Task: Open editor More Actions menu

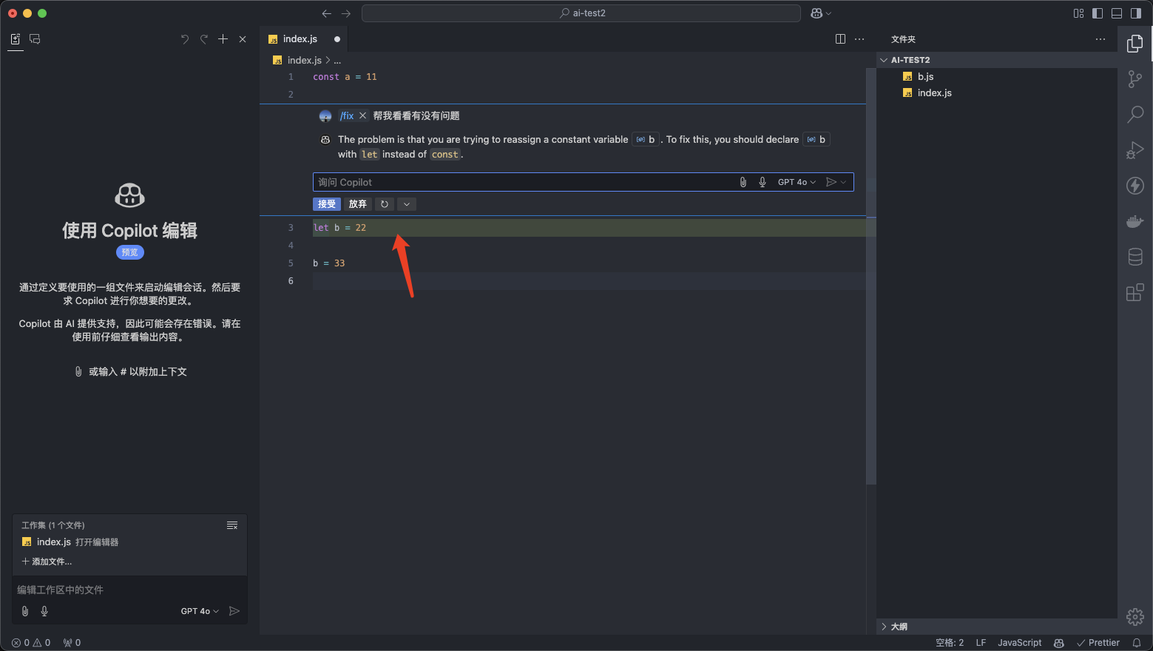Action: coord(859,39)
